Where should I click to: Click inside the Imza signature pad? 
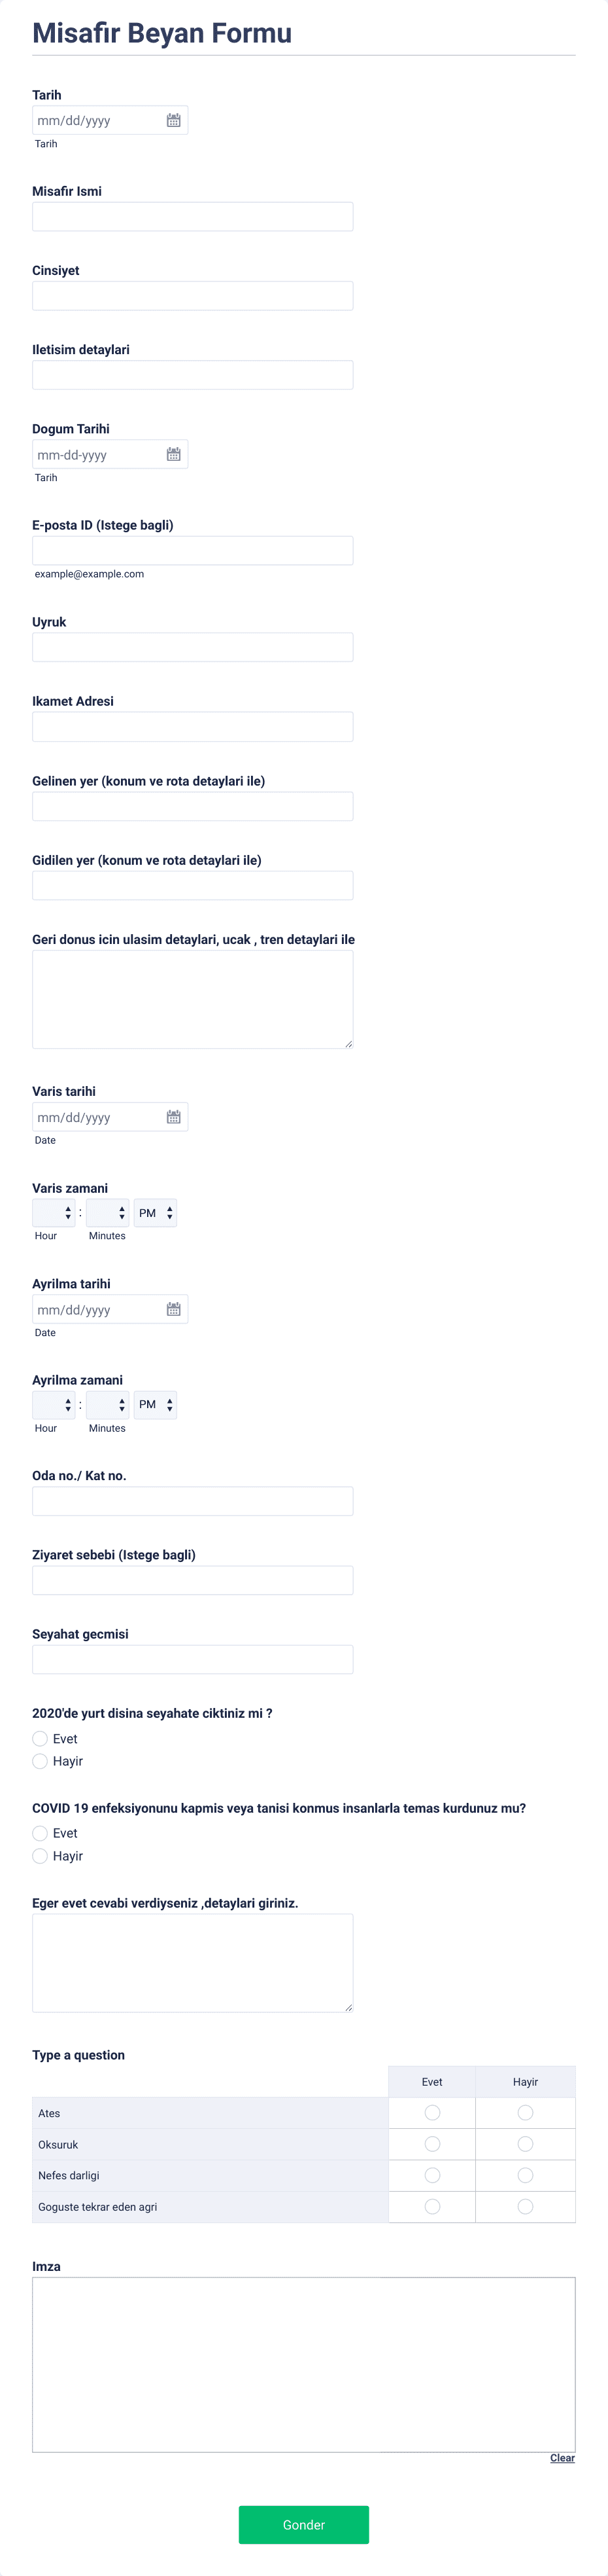[x=303, y=2364]
